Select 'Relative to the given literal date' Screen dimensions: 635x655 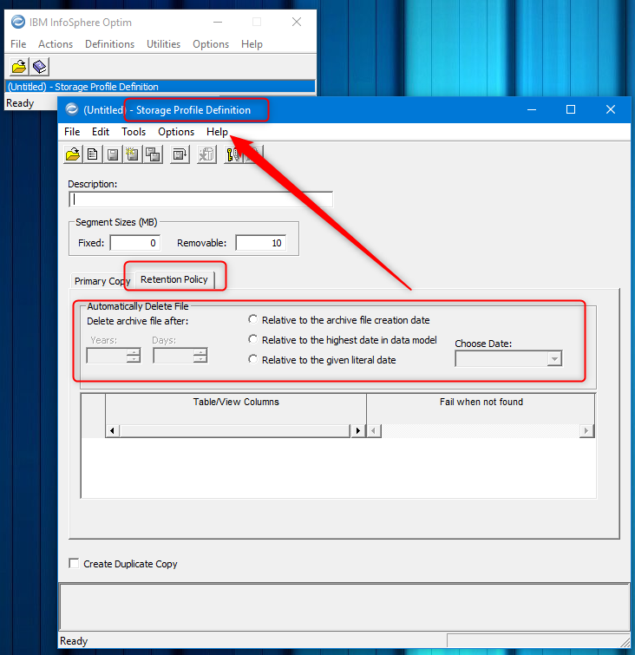252,359
